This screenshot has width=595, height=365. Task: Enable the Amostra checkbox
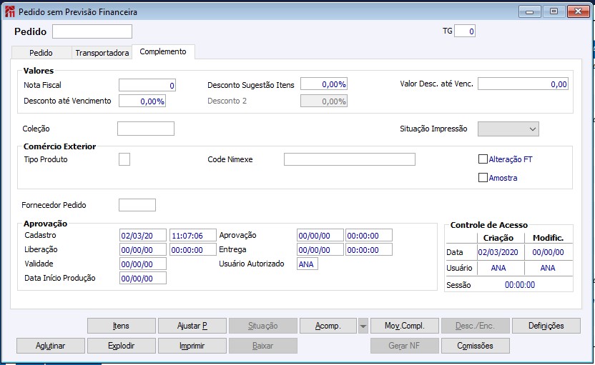coord(483,177)
